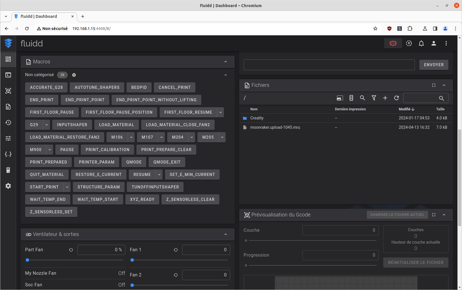
Task: Click the Part Fan slider handle
Action: pyautogui.click(x=27, y=260)
